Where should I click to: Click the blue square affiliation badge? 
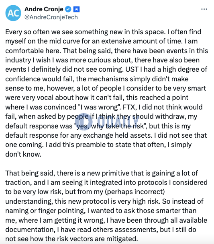coord(76,9)
